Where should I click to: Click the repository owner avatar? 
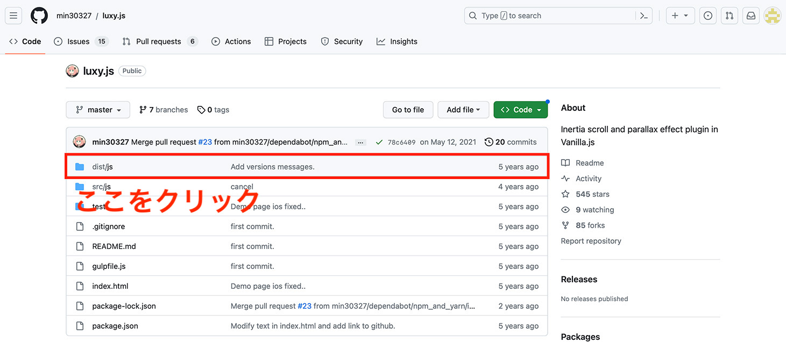click(72, 71)
